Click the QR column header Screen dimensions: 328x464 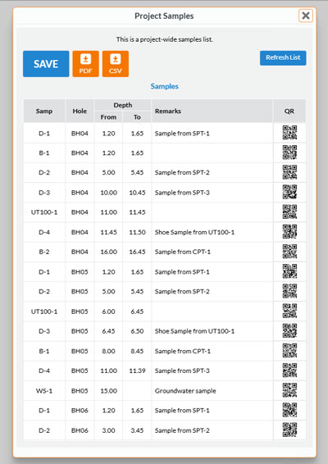coord(289,111)
